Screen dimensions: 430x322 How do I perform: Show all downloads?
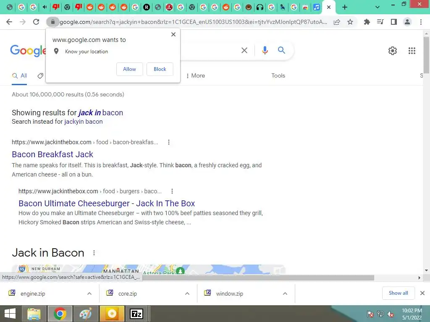point(398,293)
